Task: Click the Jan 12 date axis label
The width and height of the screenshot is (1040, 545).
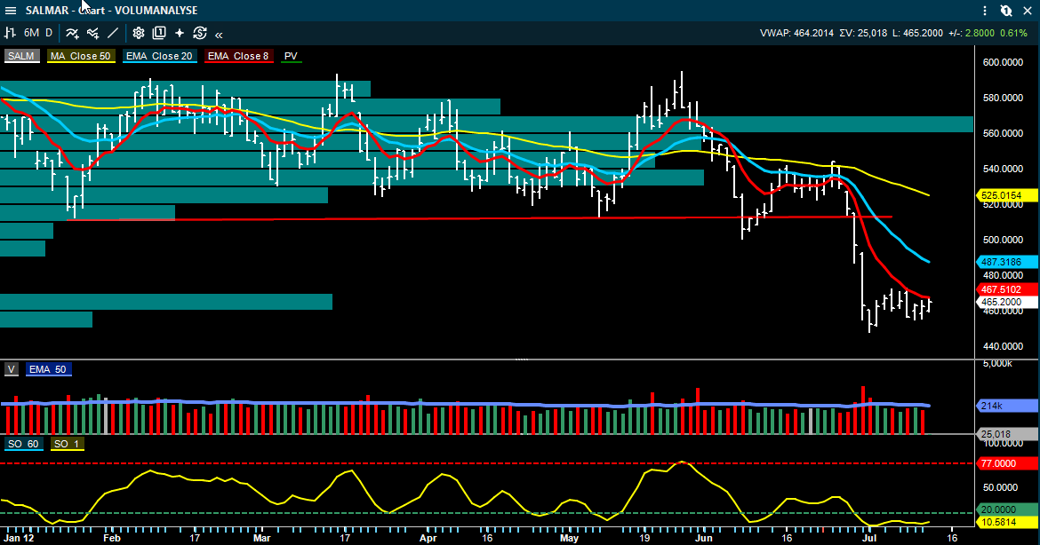Action: [19, 539]
